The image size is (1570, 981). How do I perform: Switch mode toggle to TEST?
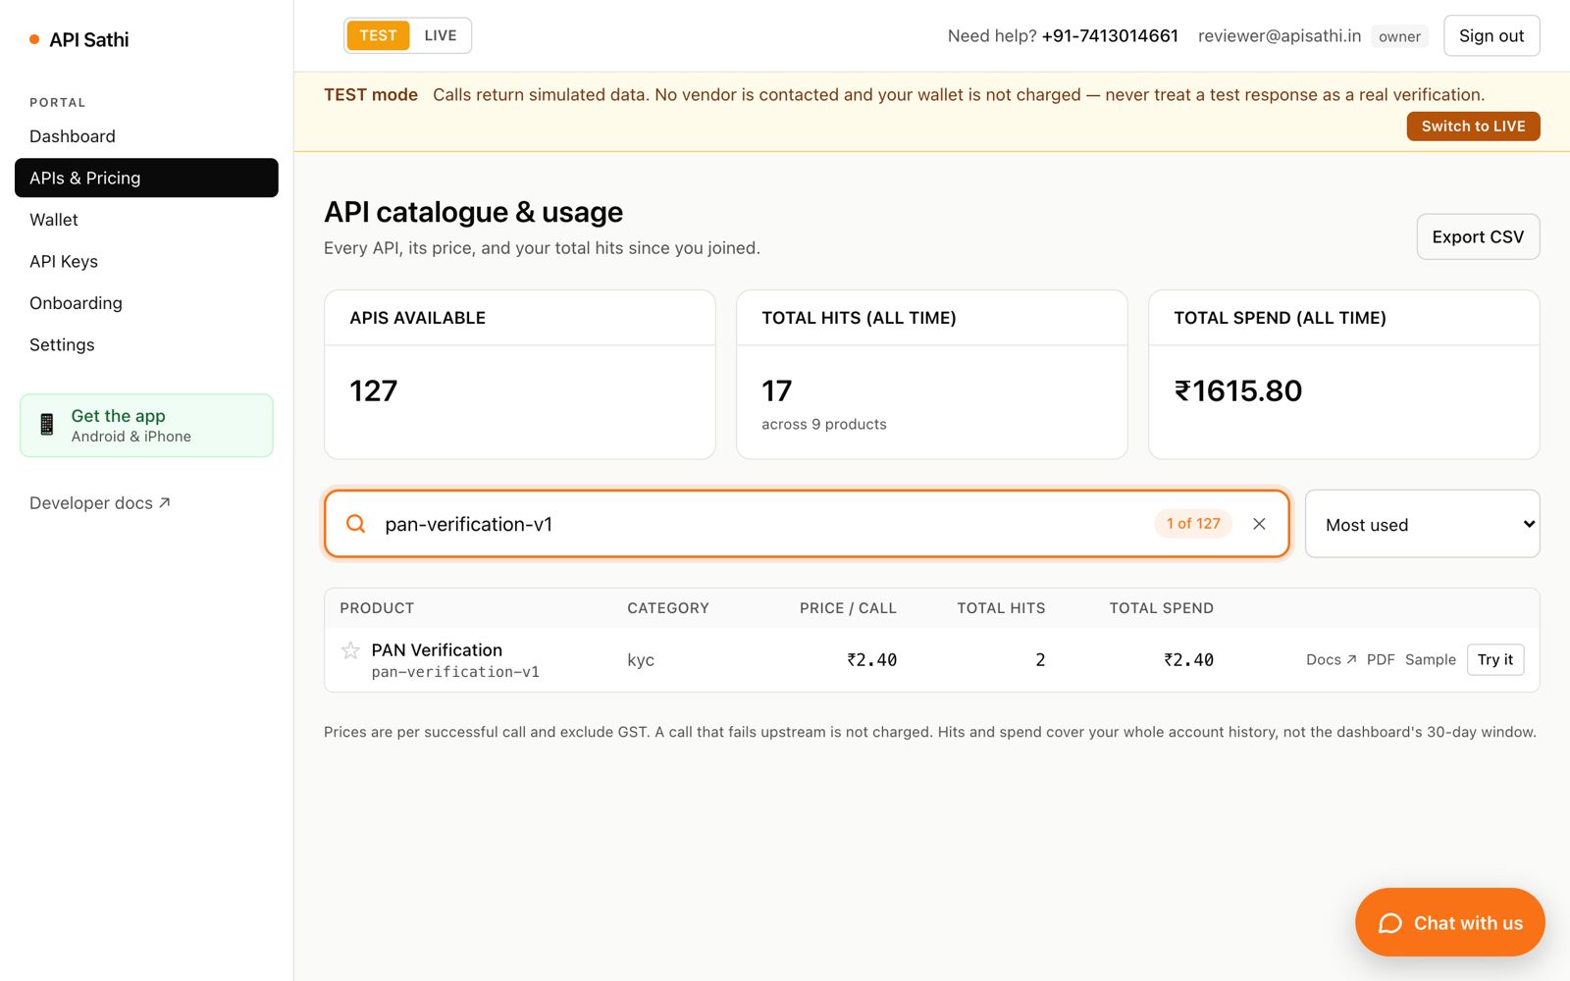click(378, 35)
